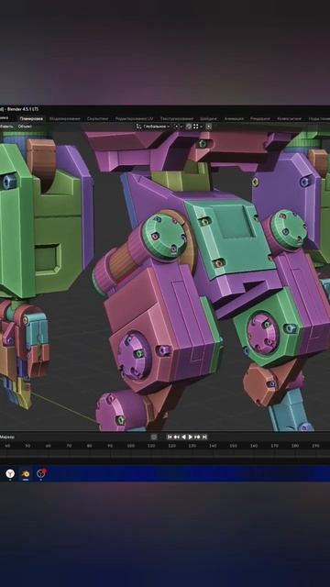Switch to Редактирование UV workspace tab
330x587 pixels.
(x=134, y=118)
